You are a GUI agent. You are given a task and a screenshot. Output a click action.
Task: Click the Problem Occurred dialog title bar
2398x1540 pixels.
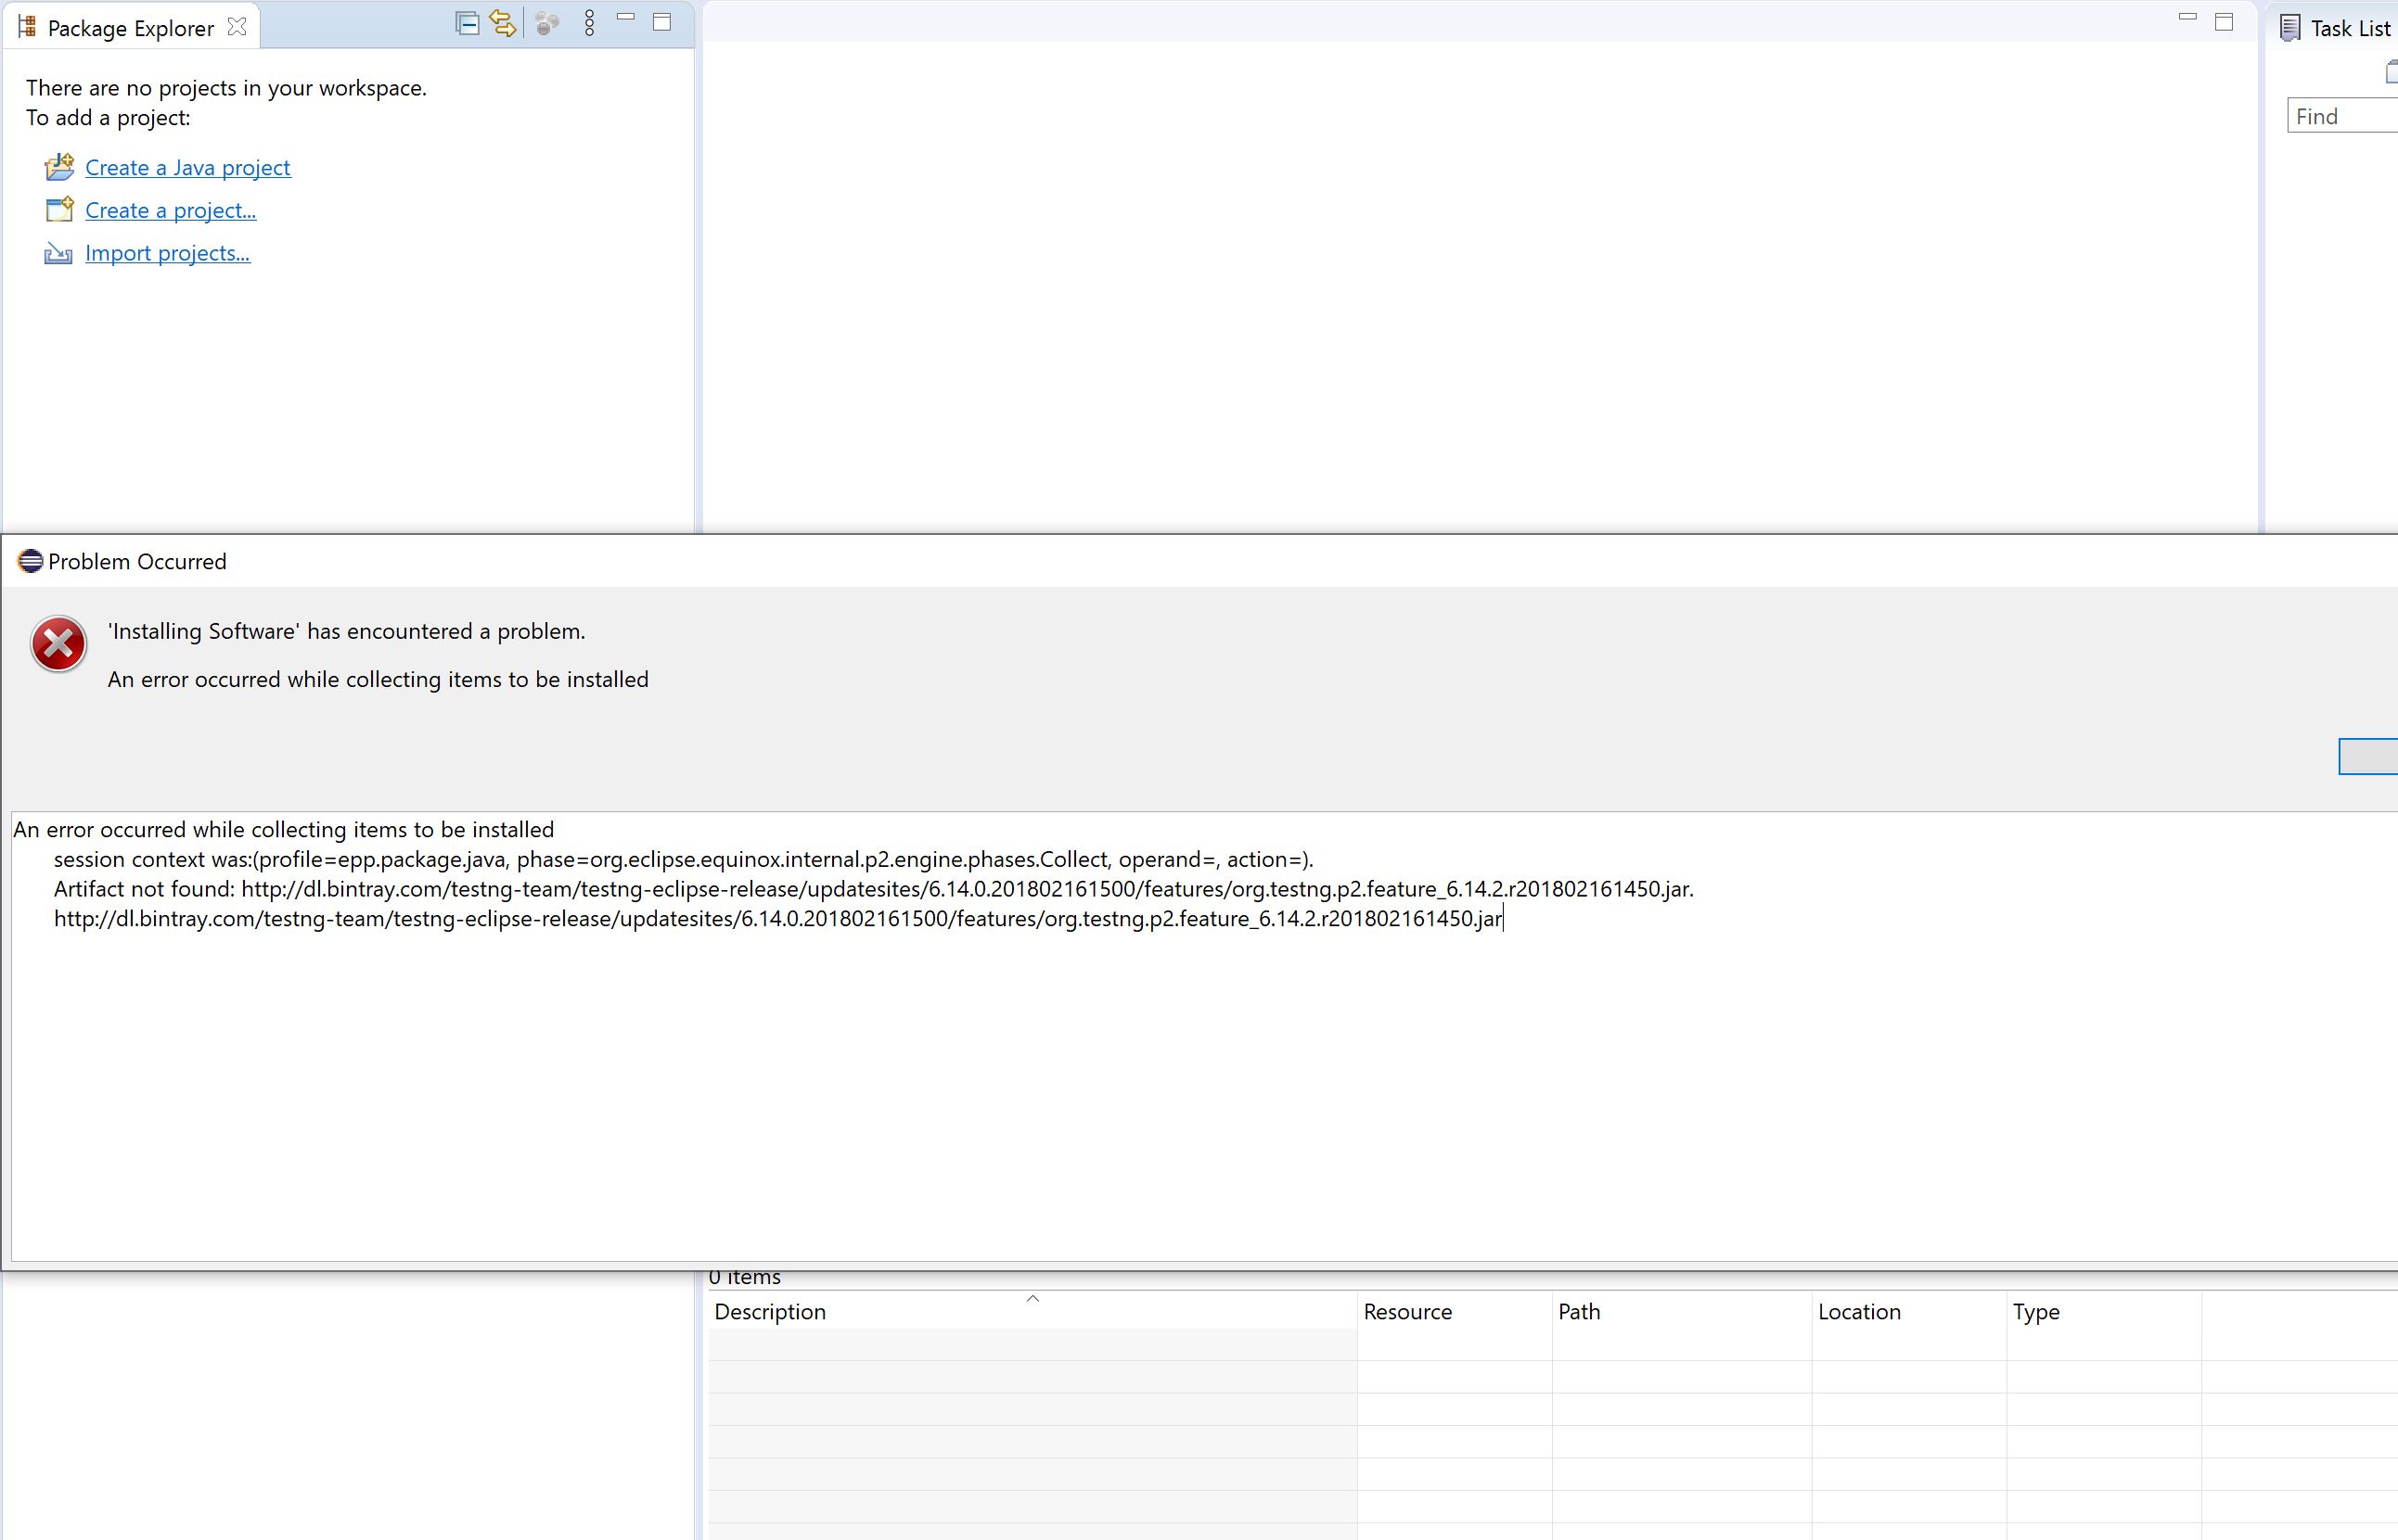(x=1199, y=561)
